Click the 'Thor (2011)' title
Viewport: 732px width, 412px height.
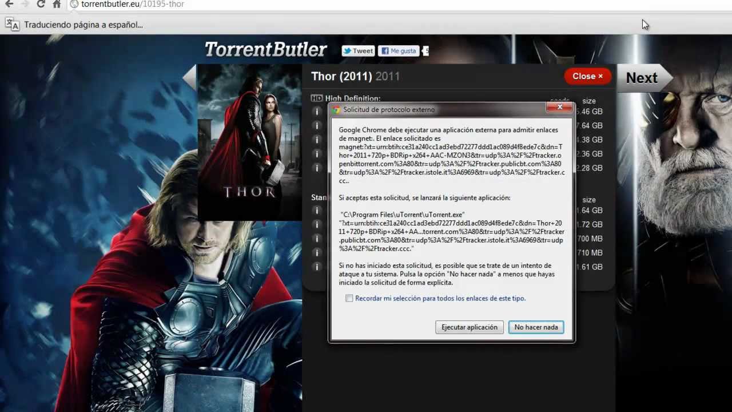[x=341, y=76]
